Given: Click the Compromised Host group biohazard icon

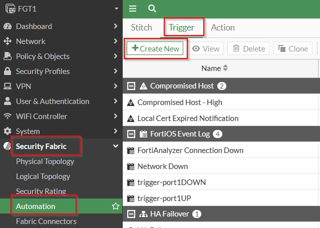Looking at the screenshot, I should [143, 86].
